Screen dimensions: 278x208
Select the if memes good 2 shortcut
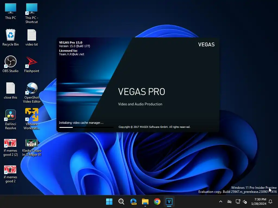coord(11,174)
